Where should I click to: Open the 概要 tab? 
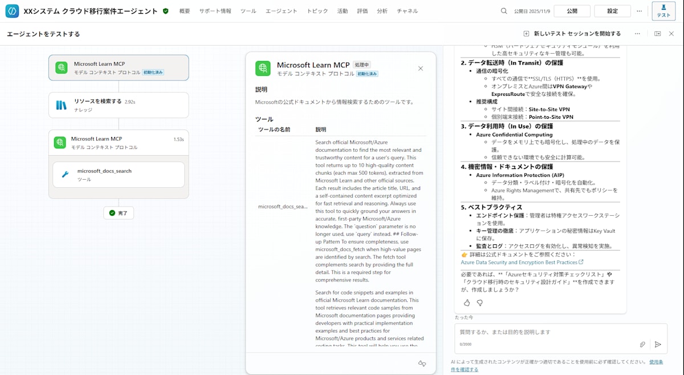tap(185, 11)
